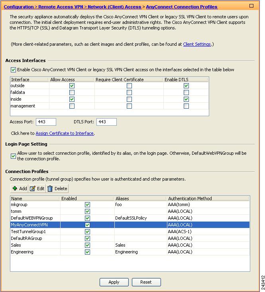The height and width of the screenshot is (292, 265).
Task: Open the Network (Client) Access breadcrumb link
Action: tap(114, 7)
